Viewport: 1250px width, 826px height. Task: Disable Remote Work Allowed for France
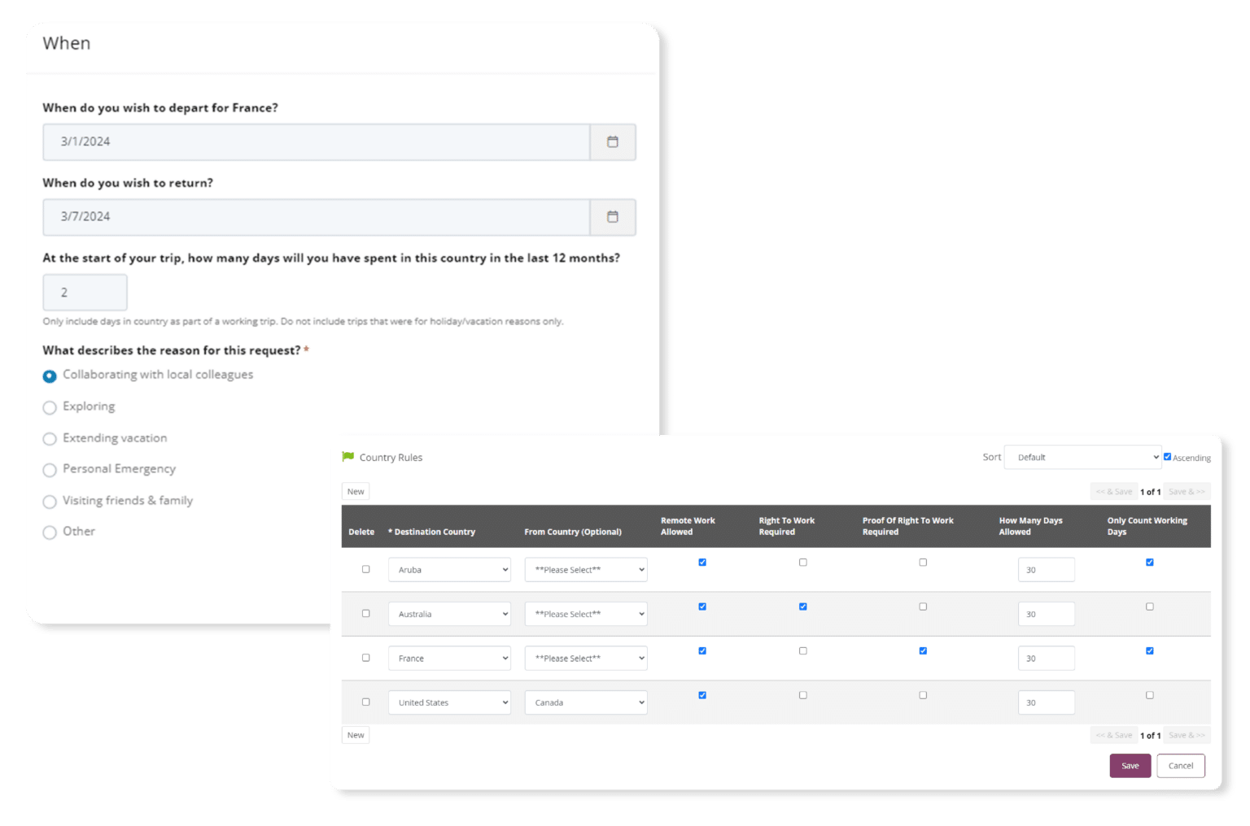coord(701,650)
